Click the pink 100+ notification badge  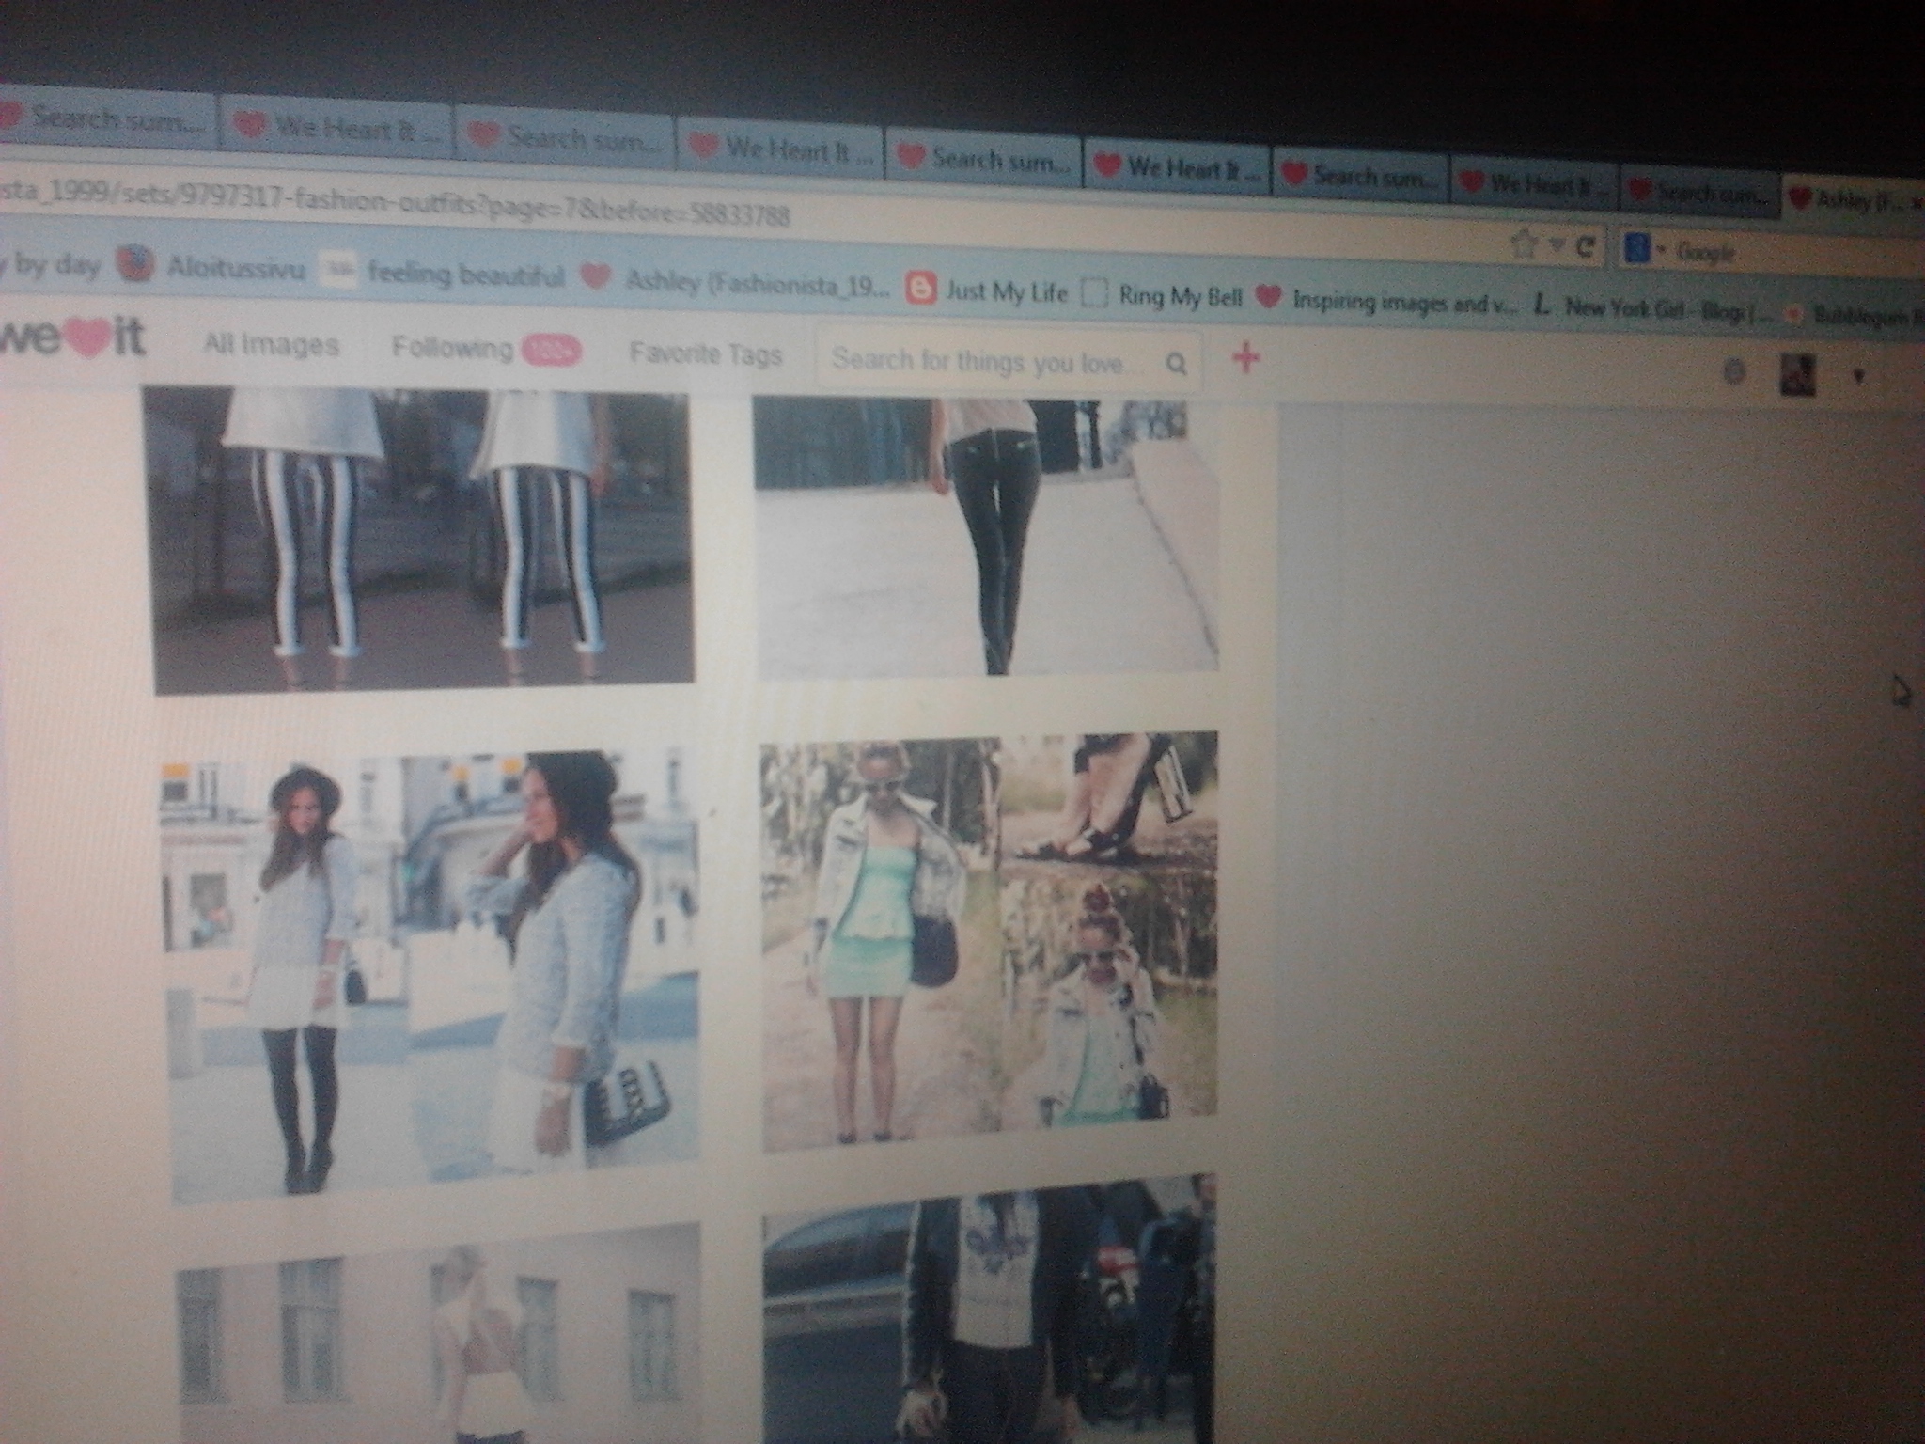tap(552, 352)
